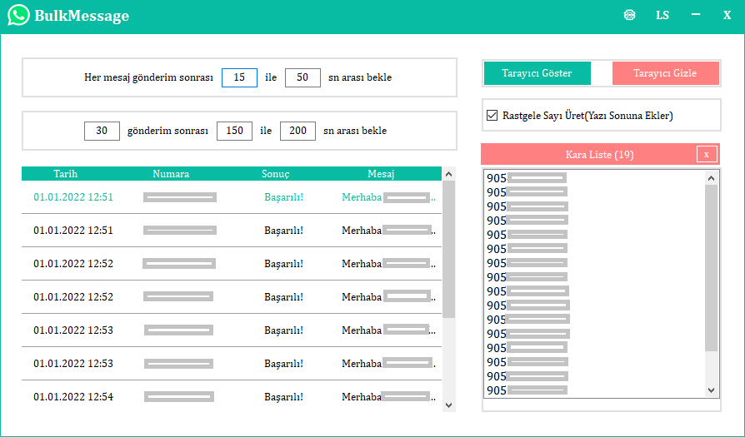Toggle Rastgele Sayı Üret checkbox

(492, 116)
